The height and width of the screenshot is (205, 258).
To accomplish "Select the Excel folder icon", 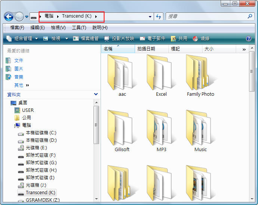I will pos(161,72).
